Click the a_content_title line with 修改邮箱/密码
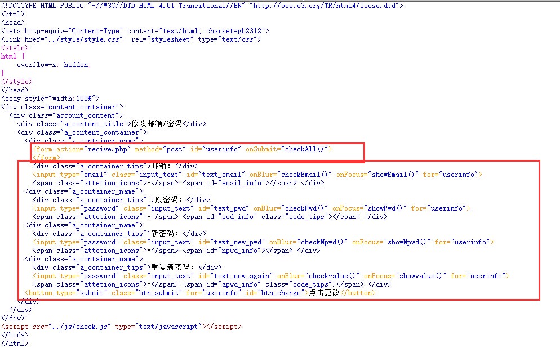This screenshot has height=348, width=560. pos(112,124)
